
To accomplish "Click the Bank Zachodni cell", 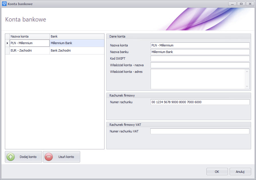I will (77, 50).
